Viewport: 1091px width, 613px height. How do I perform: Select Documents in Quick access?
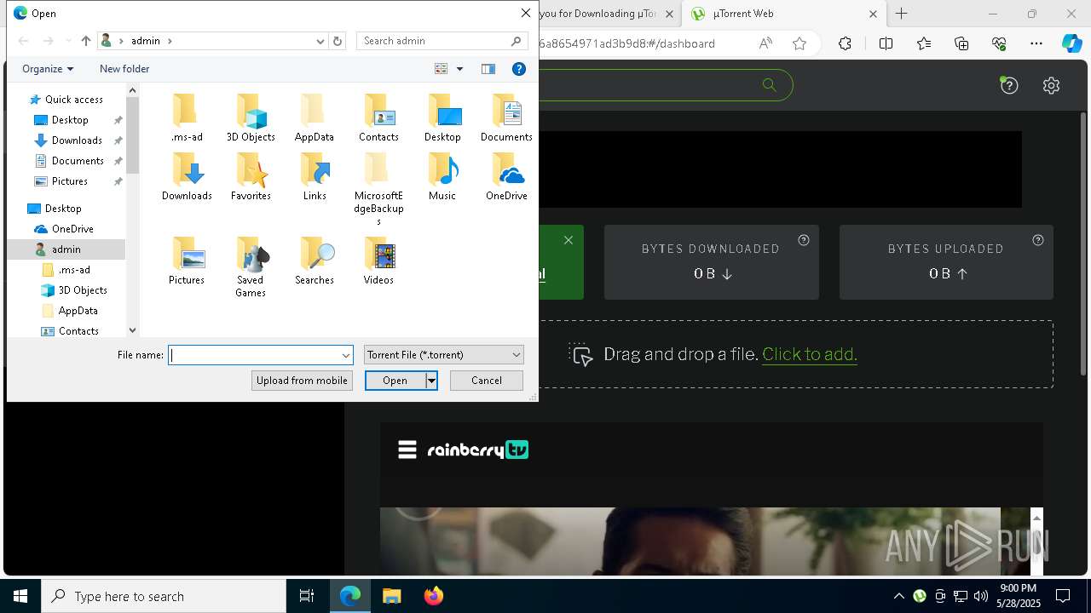78,161
